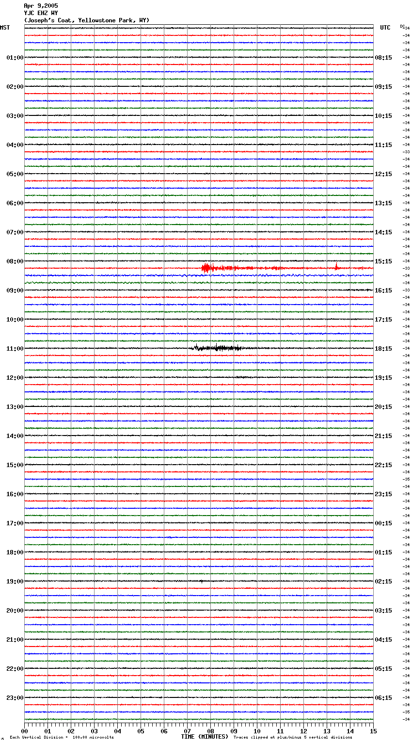
Task: Select the 12:00 MST row label
Action: [x=15, y=378]
